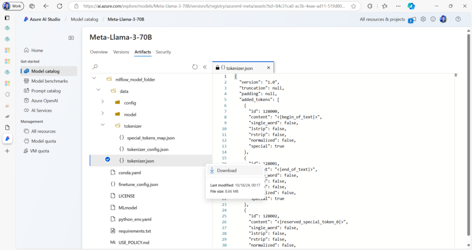472x250 pixels.
Task: Open AI Services
Action: 49,110
